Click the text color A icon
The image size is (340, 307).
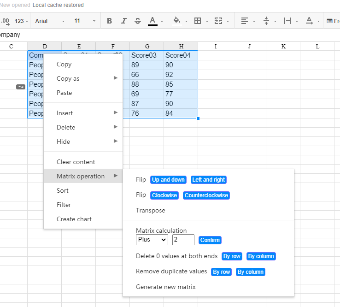click(x=152, y=21)
